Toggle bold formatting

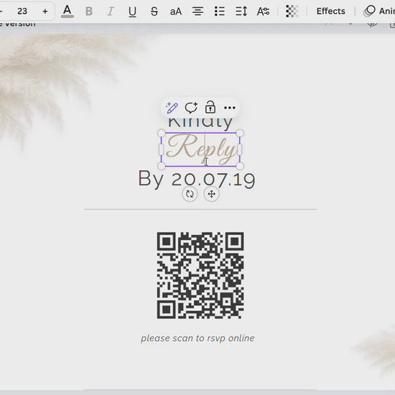coord(89,11)
